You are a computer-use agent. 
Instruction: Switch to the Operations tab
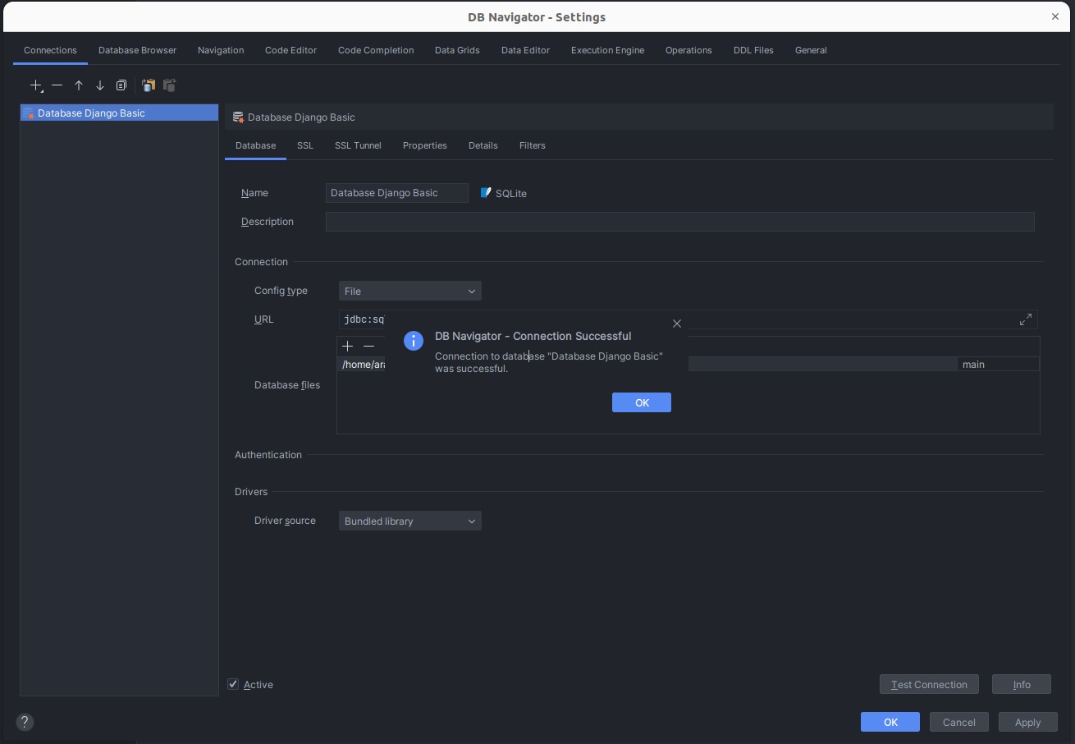click(688, 50)
